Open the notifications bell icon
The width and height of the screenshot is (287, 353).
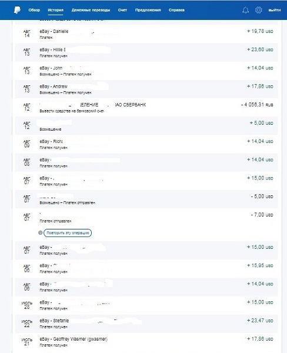point(246,10)
